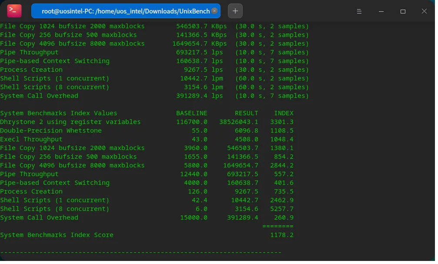The width and height of the screenshot is (438, 264).
Task: Click the INDEX column header
Action: coord(284,113)
